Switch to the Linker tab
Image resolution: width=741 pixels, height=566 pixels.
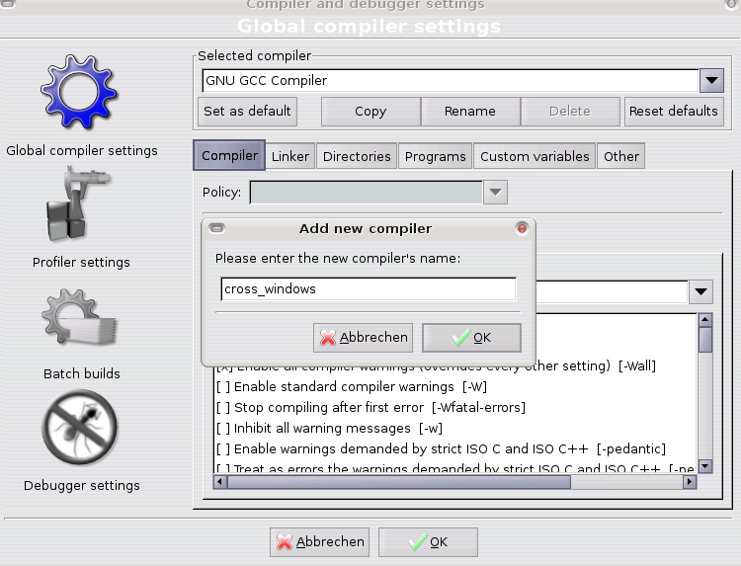tap(290, 156)
